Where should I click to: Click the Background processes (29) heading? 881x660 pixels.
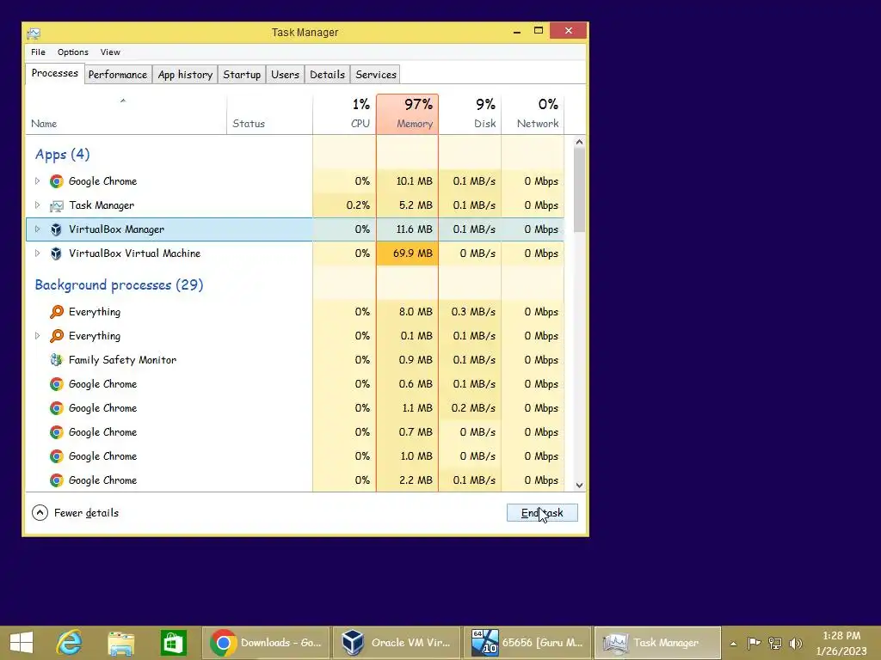(119, 285)
